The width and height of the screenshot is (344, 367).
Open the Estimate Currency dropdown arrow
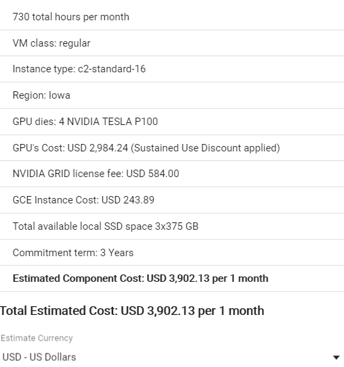(336, 358)
